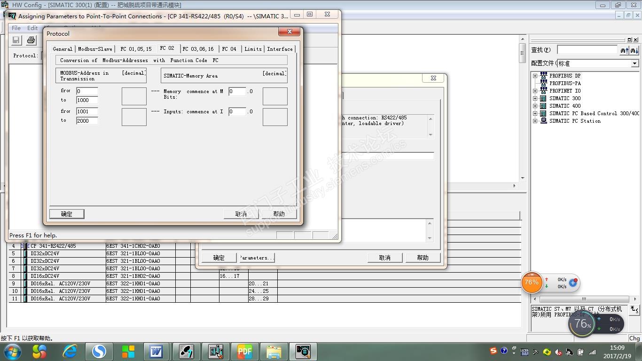Viewport: 642px width, 361px height.
Task: Expand the SIMATIC 400 tree node
Action: pos(535,106)
